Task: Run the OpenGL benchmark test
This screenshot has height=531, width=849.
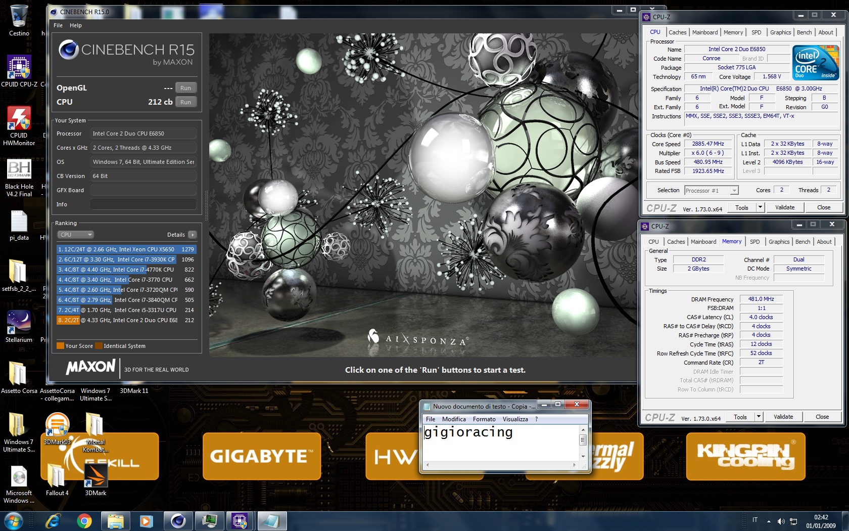Action: [186, 88]
